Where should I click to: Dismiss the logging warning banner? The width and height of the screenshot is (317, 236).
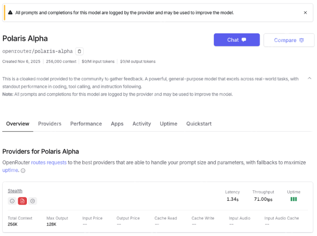point(305,13)
